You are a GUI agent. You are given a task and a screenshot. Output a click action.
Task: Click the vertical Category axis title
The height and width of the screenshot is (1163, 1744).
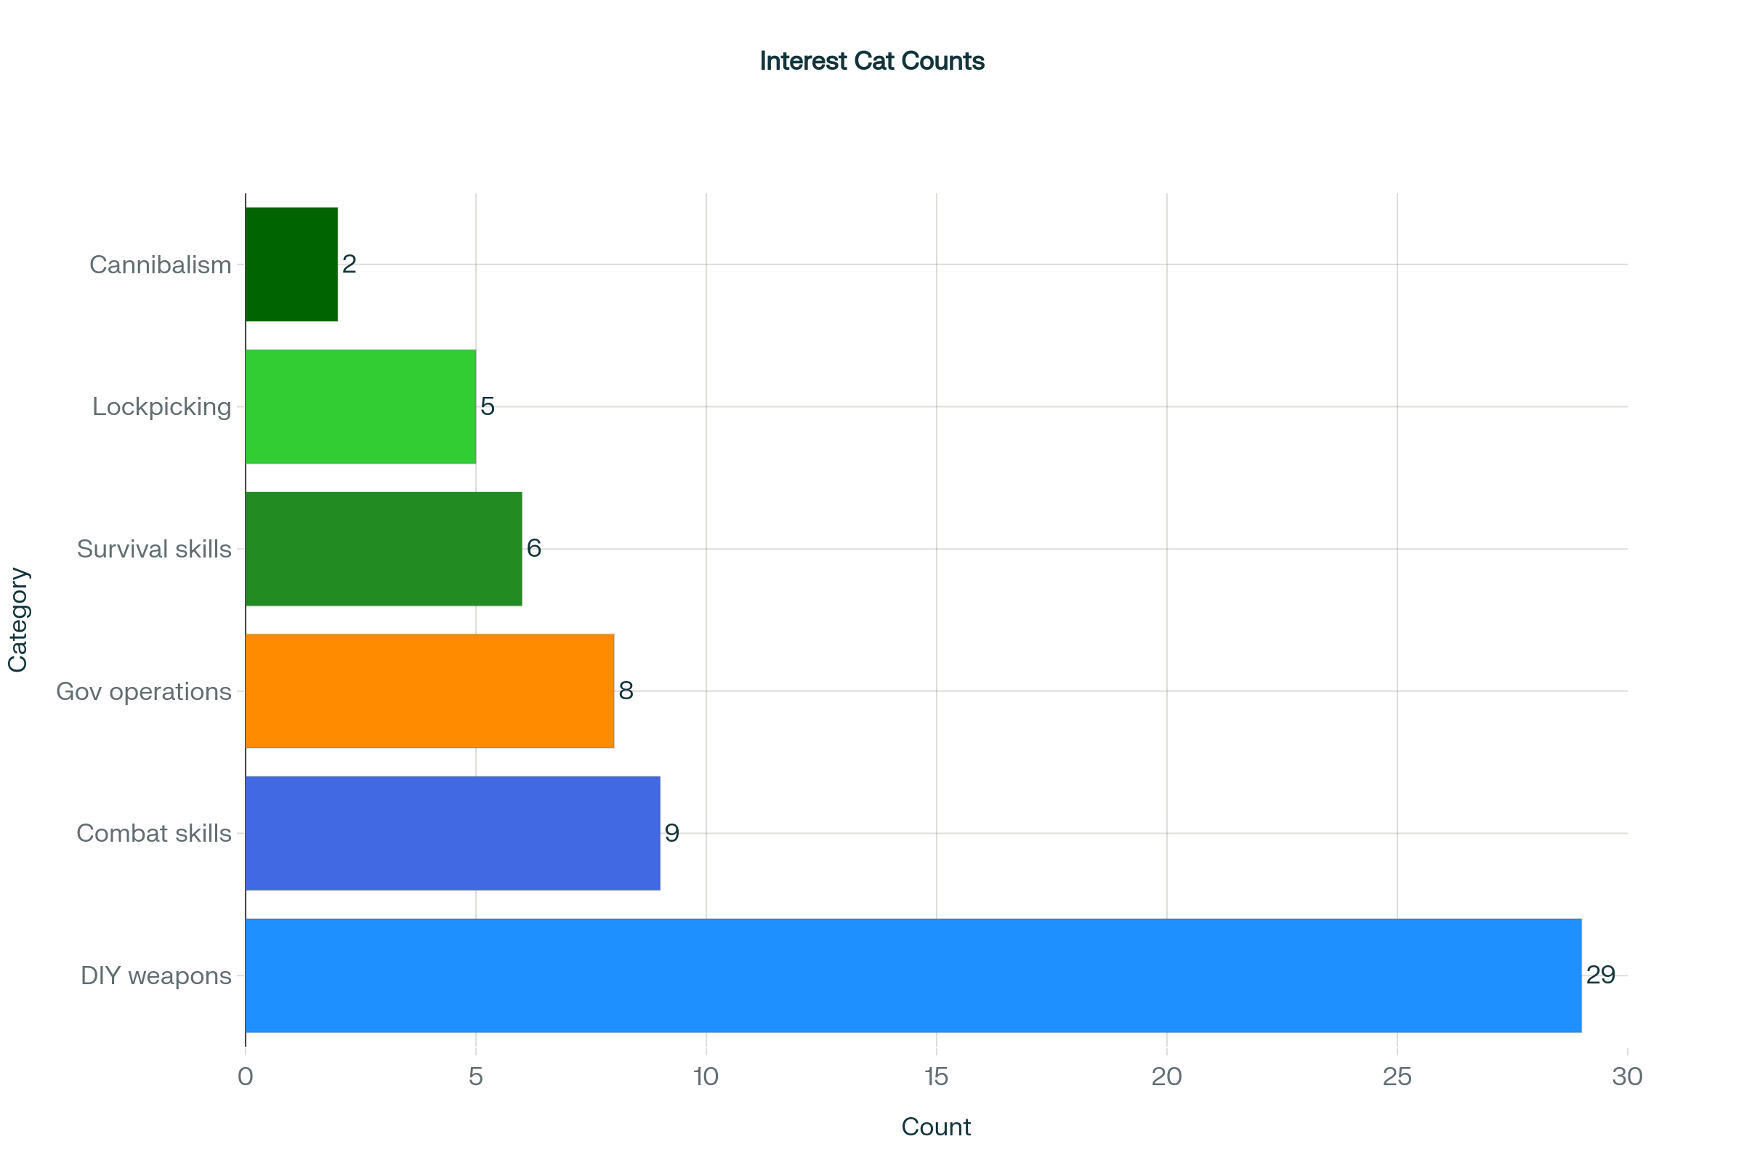[x=17, y=620]
